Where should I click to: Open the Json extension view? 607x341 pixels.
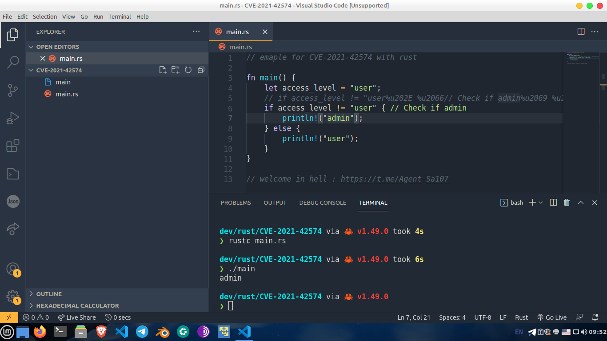click(x=13, y=201)
